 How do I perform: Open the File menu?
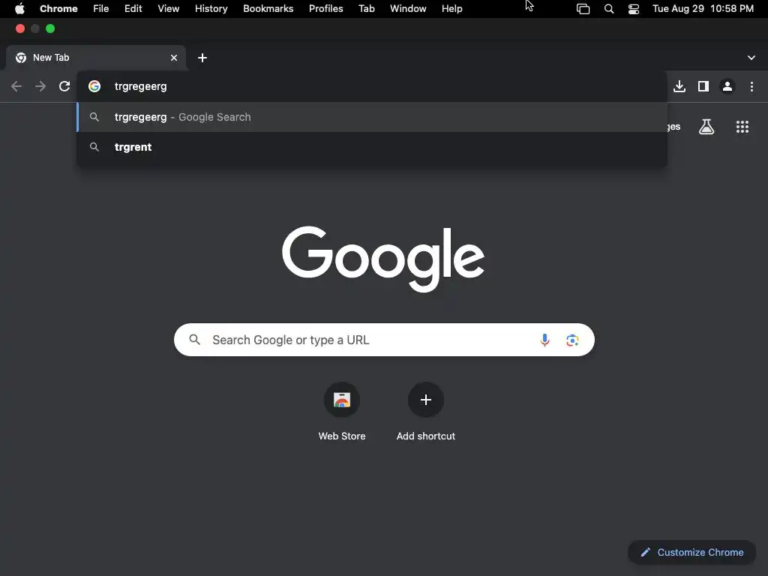pos(101,9)
